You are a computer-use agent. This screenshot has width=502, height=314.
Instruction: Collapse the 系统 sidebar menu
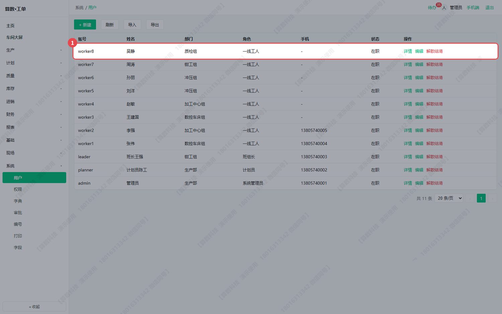pos(34,166)
